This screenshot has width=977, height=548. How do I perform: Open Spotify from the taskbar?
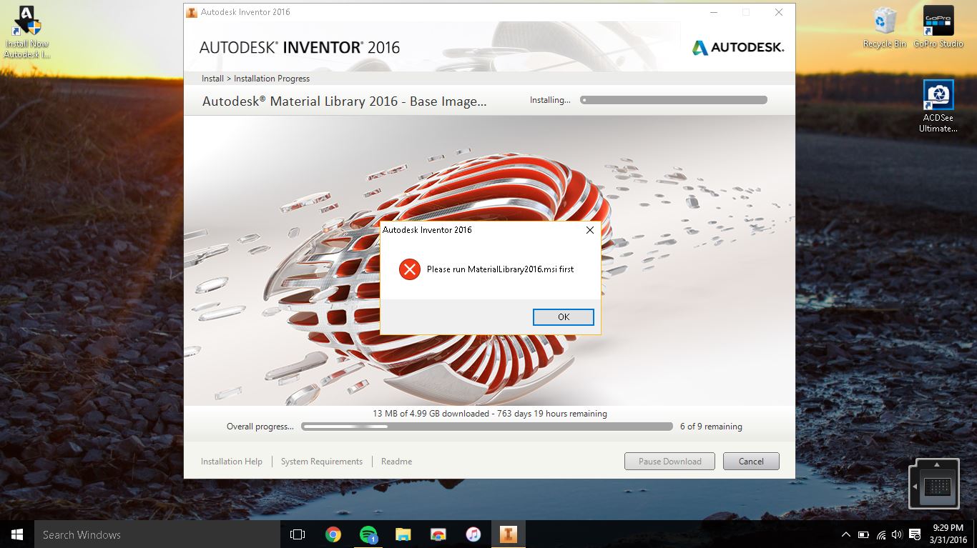point(368,534)
